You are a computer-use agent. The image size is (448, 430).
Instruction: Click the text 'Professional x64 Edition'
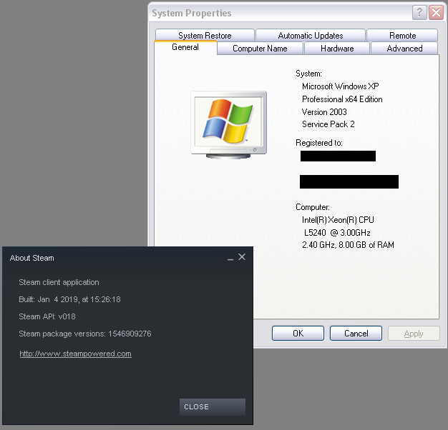(342, 99)
